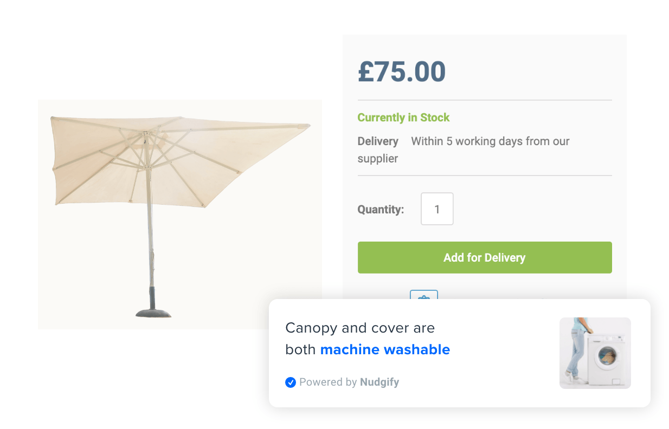The width and height of the screenshot is (669, 429).
Task: Click the Currently in Stock status
Action: pyautogui.click(x=403, y=118)
